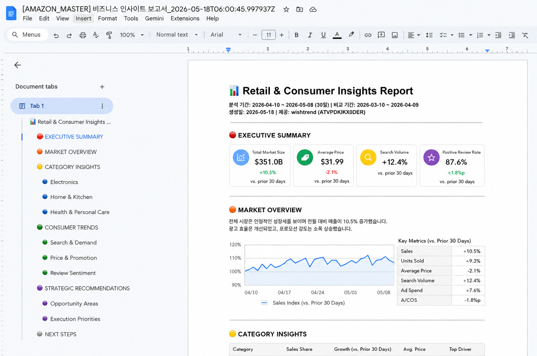This screenshot has height=356, width=537.
Task: Open the Insert menu
Action: coord(84,18)
